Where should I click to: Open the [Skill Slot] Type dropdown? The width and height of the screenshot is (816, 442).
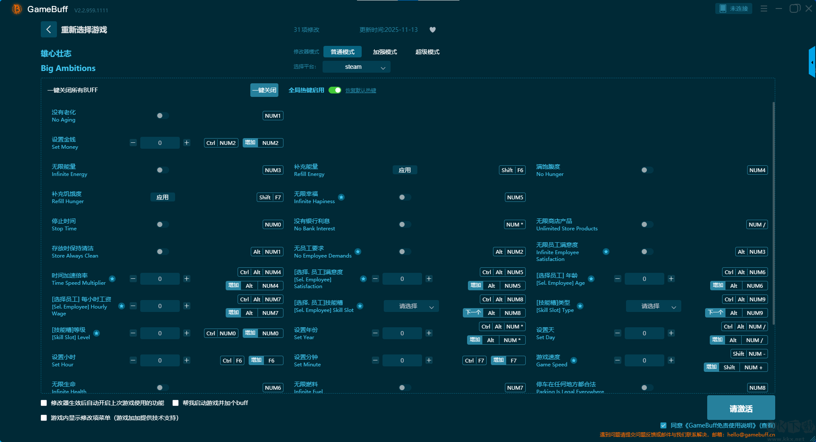point(653,306)
